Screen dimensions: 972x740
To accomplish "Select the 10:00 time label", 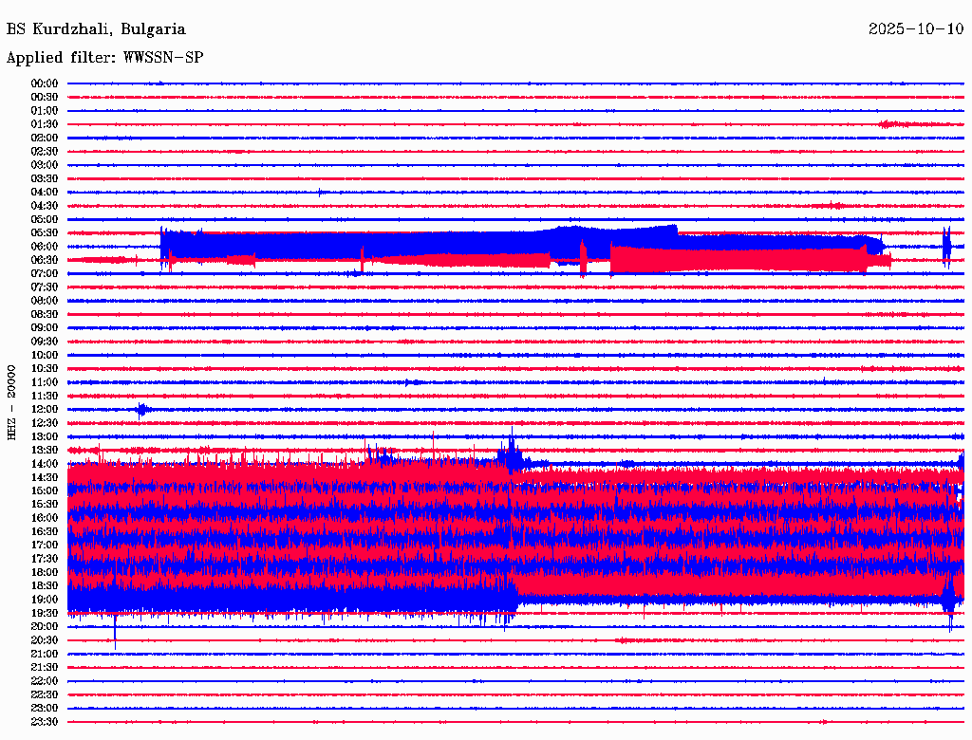I will [x=45, y=355].
